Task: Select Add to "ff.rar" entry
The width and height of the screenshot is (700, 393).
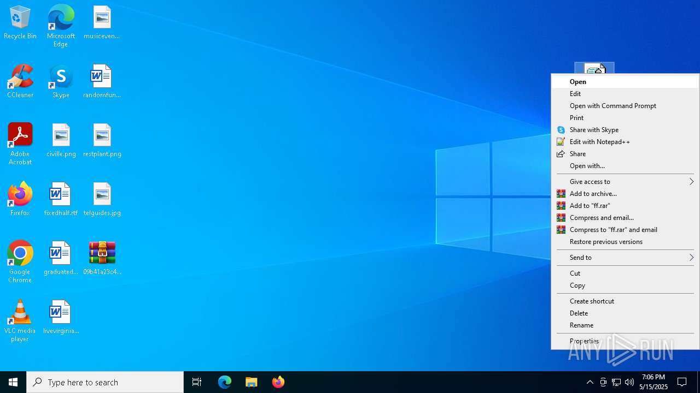Action: 625,206
